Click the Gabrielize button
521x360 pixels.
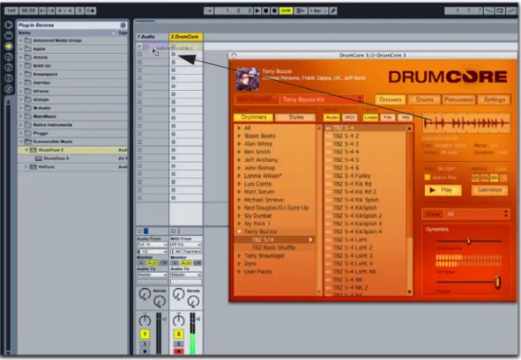[x=489, y=190]
